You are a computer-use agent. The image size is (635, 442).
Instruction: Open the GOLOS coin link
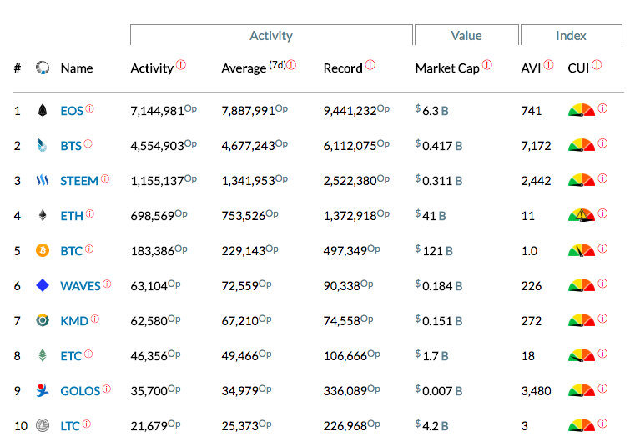pyautogui.click(x=80, y=391)
